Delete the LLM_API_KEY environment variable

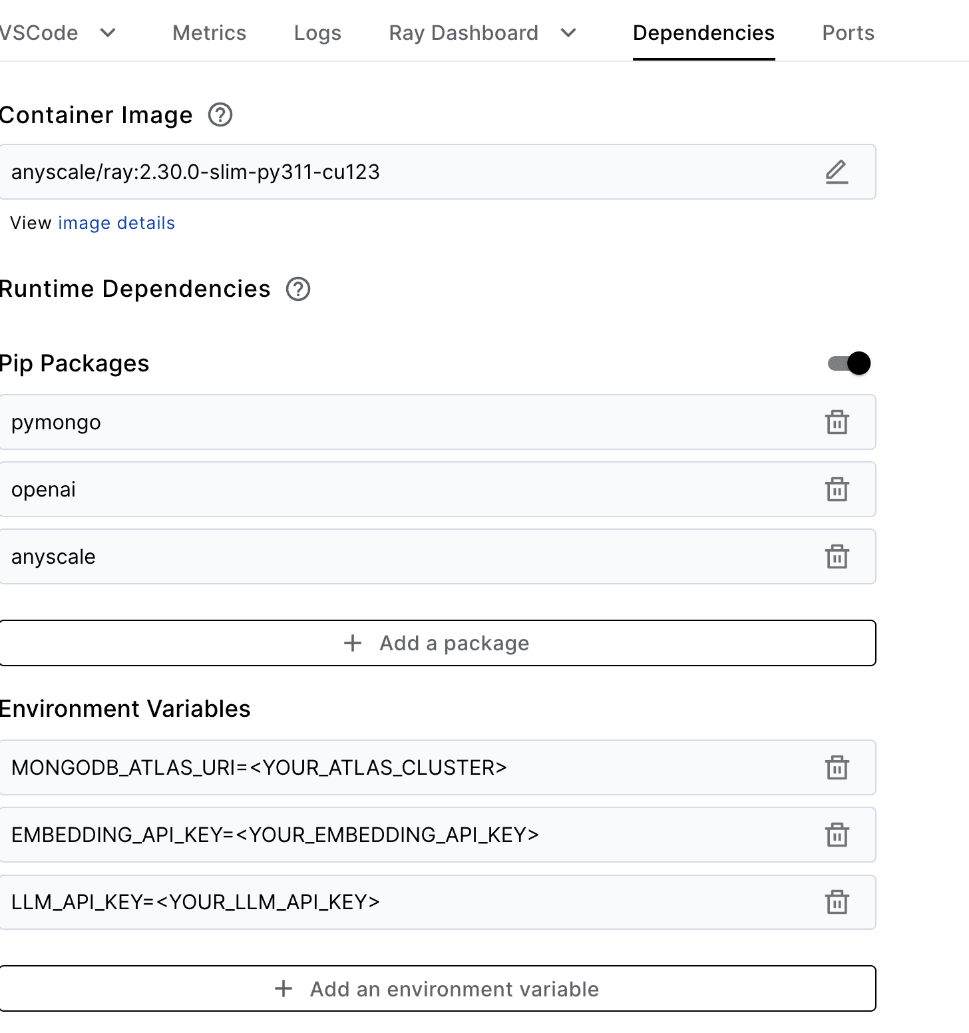click(x=837, y=902)
